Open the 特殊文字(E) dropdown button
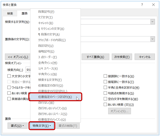Image resolution: width=160 pixels, height=136 pixels. [42, 126]
